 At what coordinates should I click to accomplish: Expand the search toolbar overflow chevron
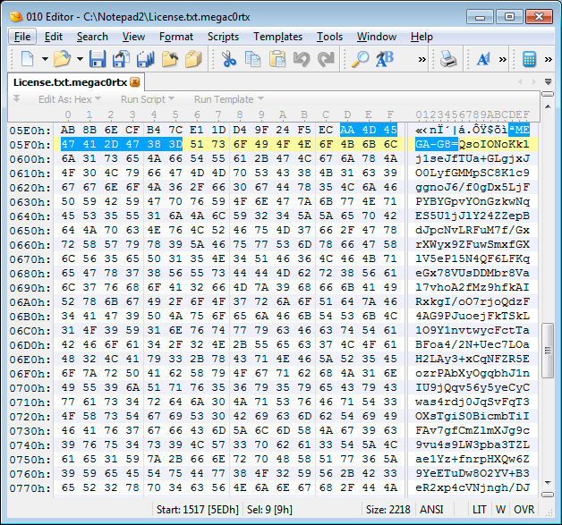coord(422,59)
